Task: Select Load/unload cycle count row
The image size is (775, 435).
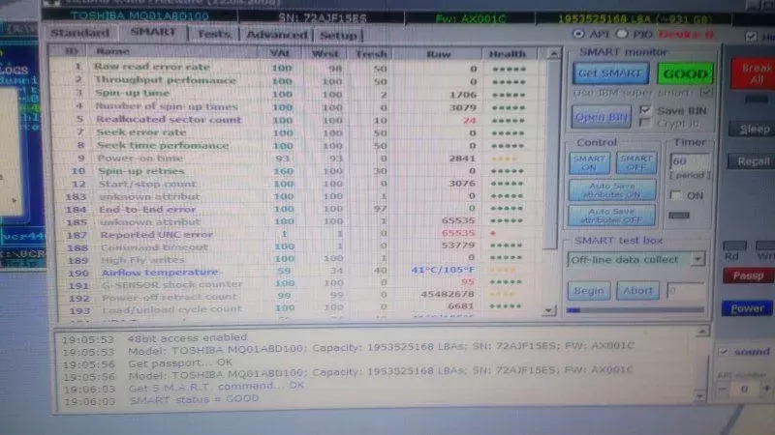Action: click(x=296, y=307)
